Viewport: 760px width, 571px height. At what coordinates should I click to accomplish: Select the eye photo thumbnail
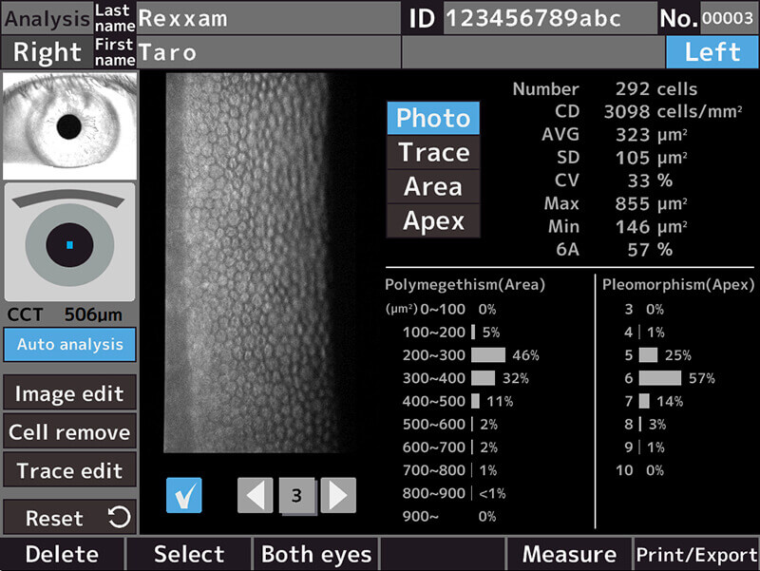[69, 126]
